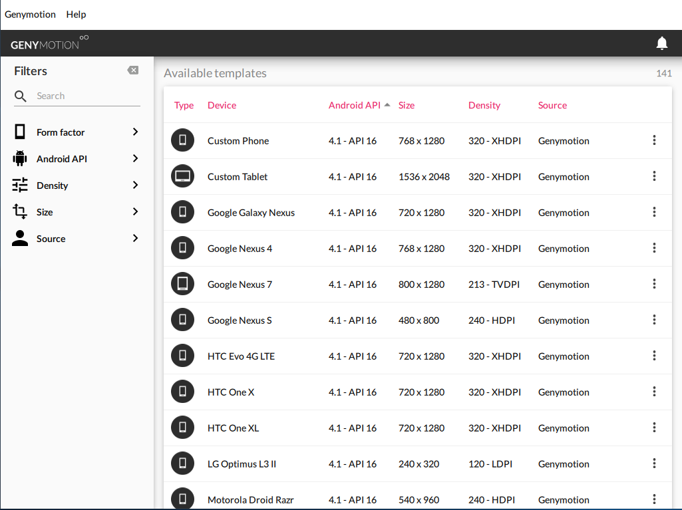Screen dimensions: 682x510
Task: Sort templates by Source column
Action: [552, 105]
